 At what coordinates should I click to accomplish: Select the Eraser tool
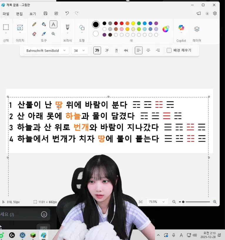(x=34, y=34)
